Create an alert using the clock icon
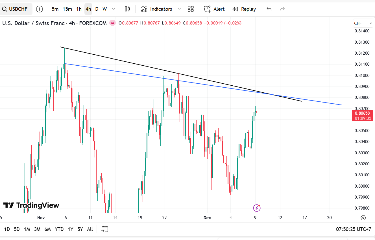The image size is (375, 240). click(214, 9)
